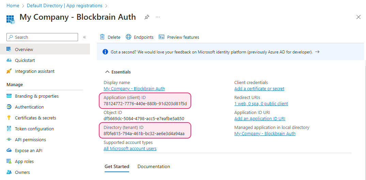Click the blue info icon in feedback banner

click(105, 52)
